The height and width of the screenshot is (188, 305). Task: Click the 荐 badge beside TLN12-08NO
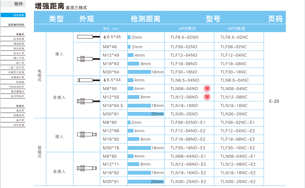click(207, 97)
